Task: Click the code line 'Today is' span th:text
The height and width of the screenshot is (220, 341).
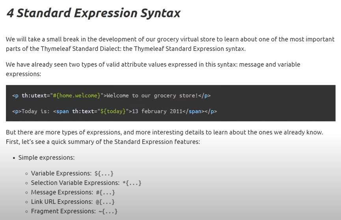Action: point(115,111)
